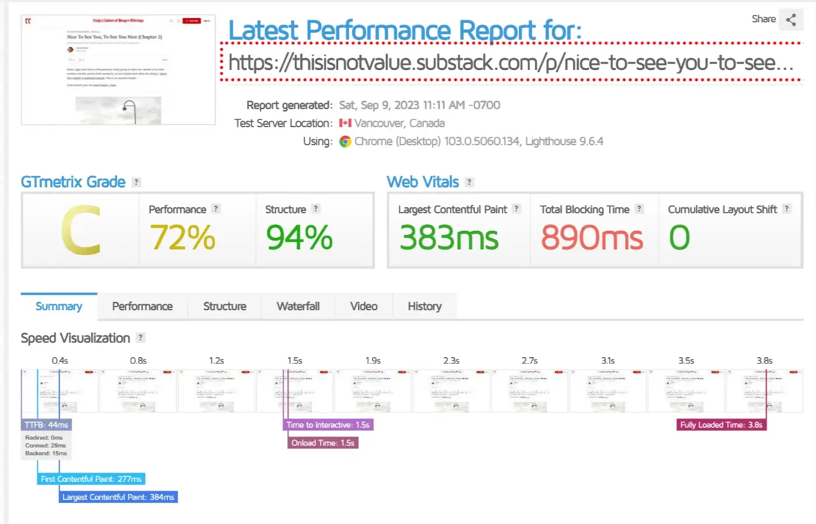Open the GTmetrix Grade help icon
The width and height of the screenshot is (816, 524).
[x=136, y=182]
